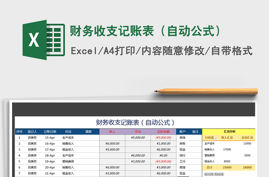Viewport: 269px width, 177px height.
Task: Open the 行标签 filter dropdown arrow
Action: point(215,139)
